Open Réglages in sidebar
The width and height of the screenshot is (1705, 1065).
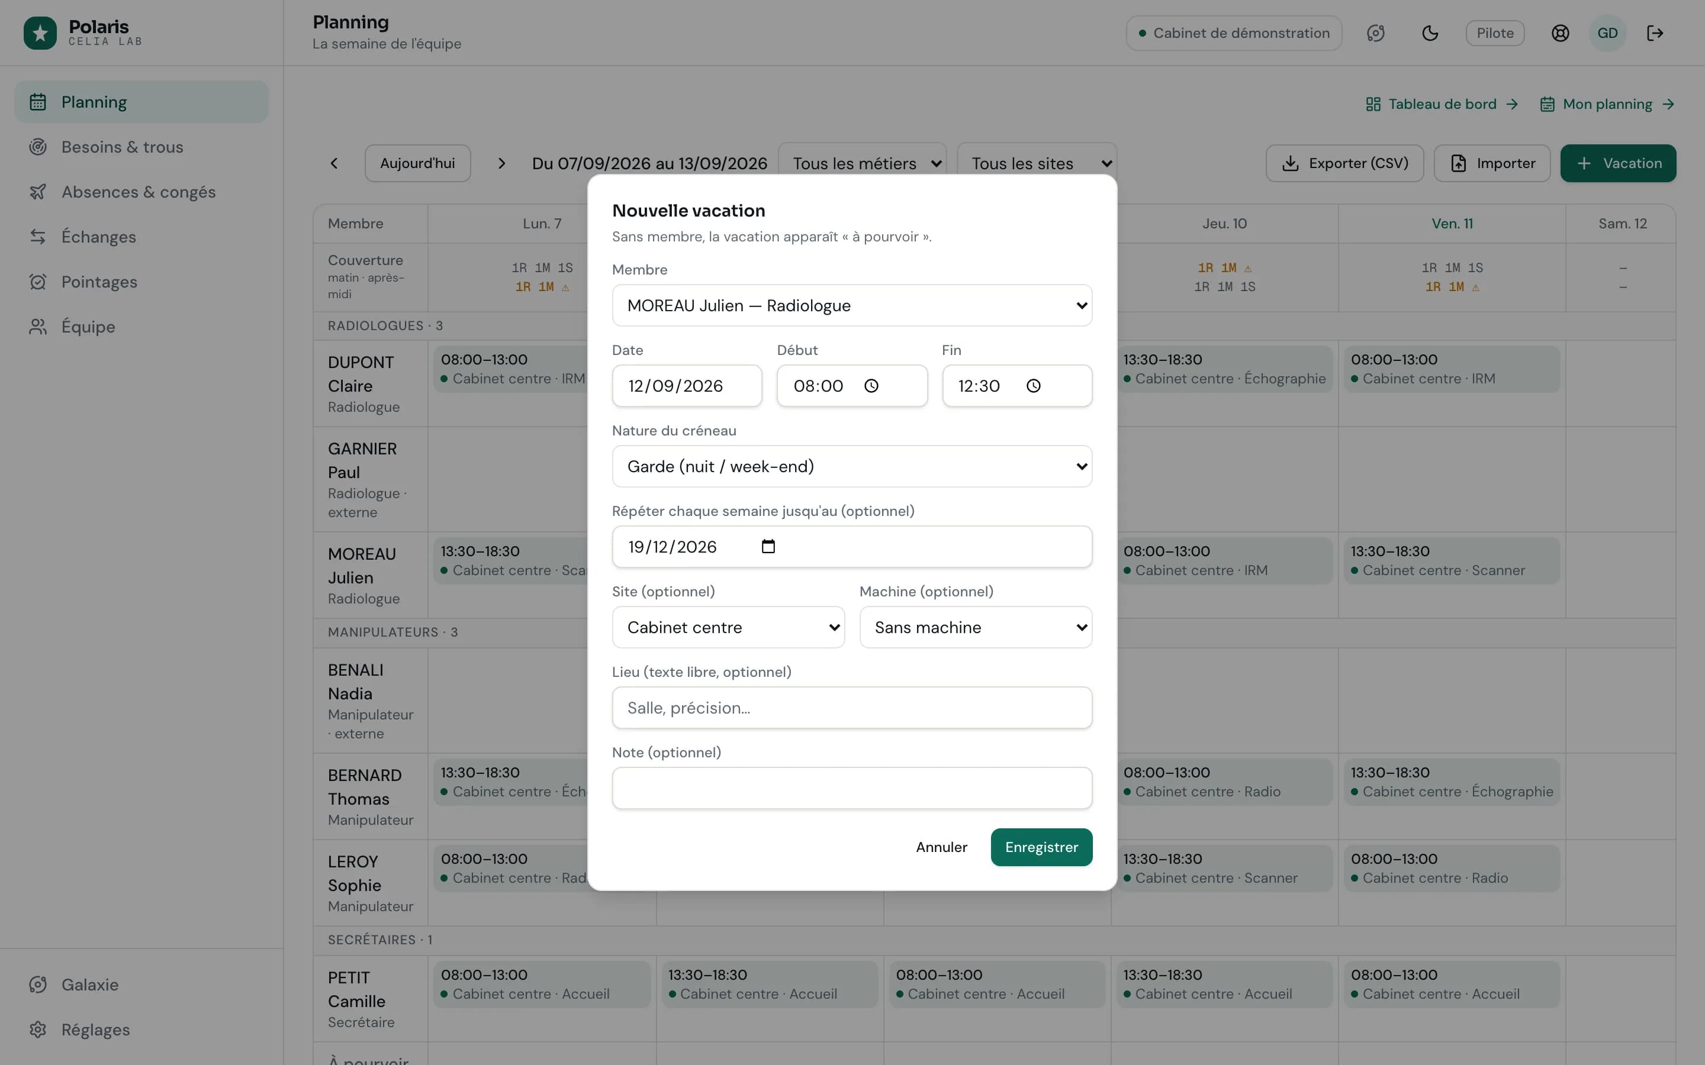(x=141, y=1029)
